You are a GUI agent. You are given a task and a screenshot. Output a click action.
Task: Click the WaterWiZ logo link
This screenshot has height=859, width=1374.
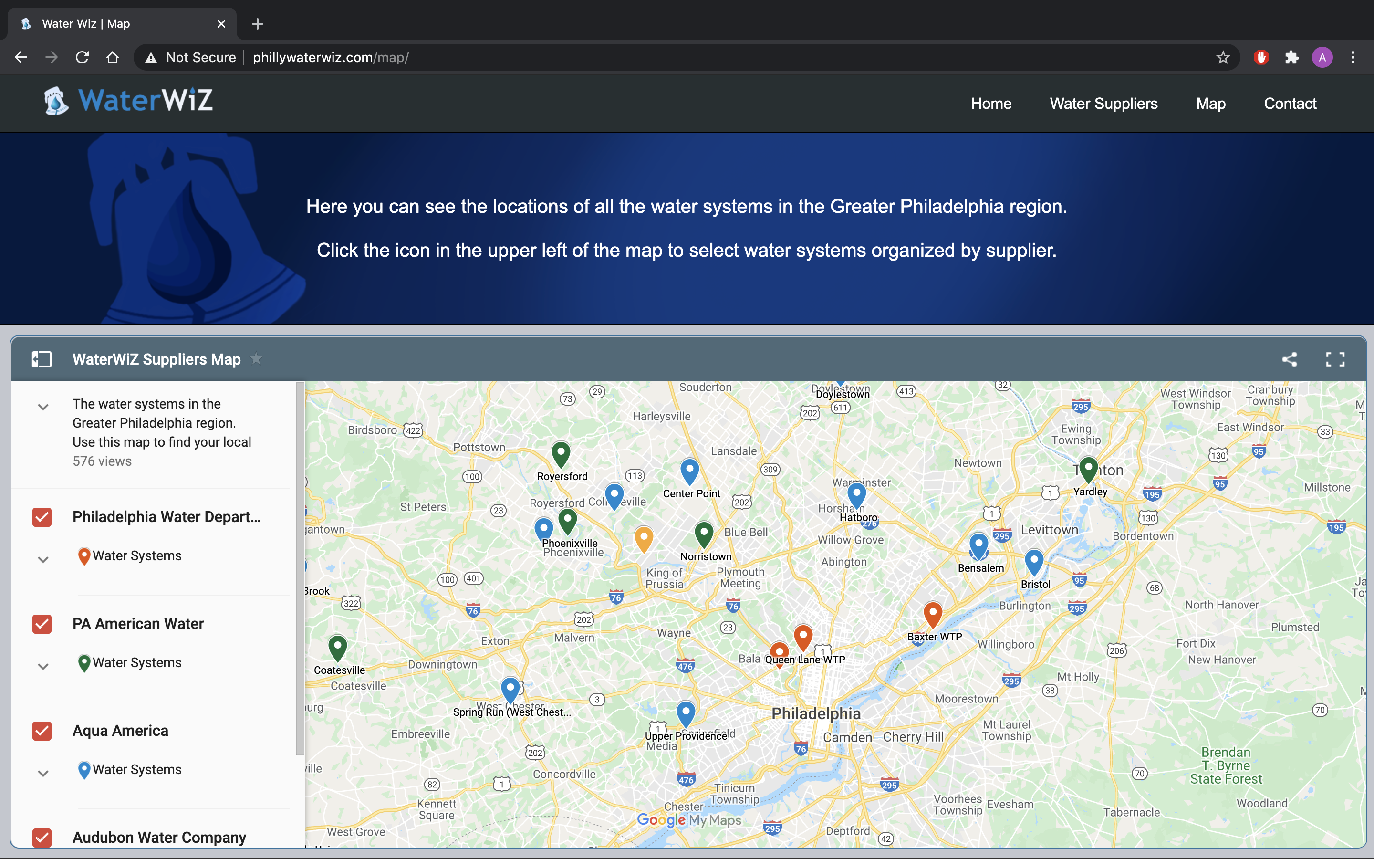tap(128, 101)
